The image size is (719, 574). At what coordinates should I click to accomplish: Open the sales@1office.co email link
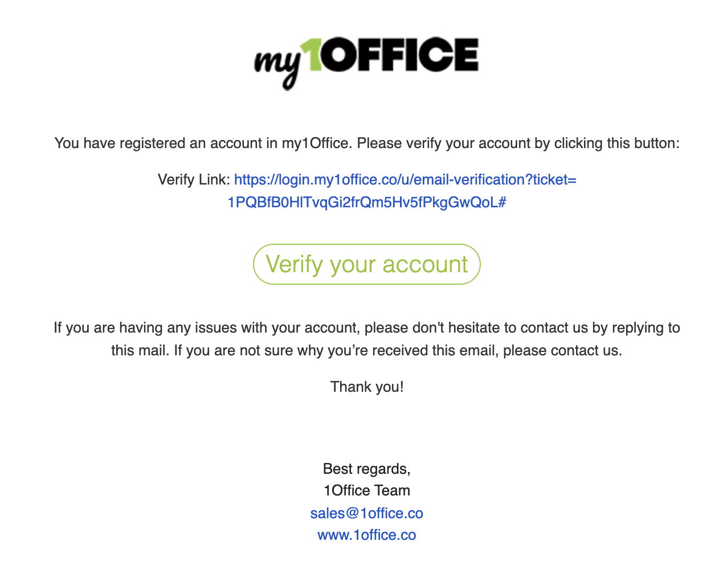[x=366, y=513]
